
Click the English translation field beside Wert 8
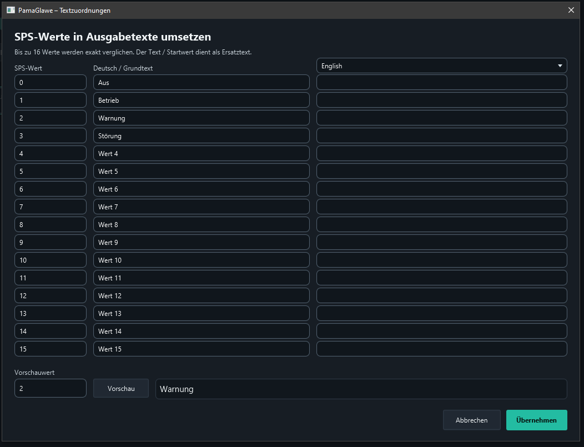point(442,224)
